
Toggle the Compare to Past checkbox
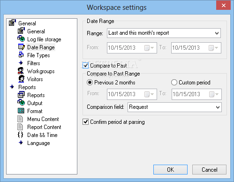85,66
